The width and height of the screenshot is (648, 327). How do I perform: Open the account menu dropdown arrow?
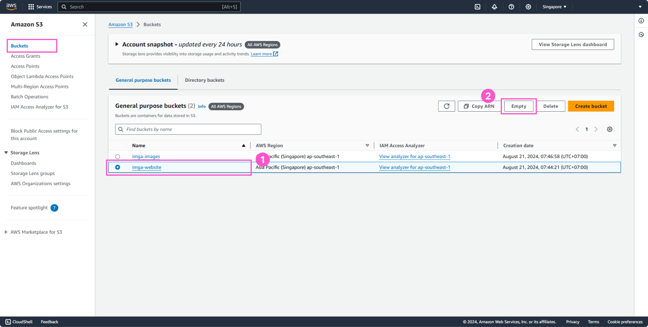[x=640, y=7]
